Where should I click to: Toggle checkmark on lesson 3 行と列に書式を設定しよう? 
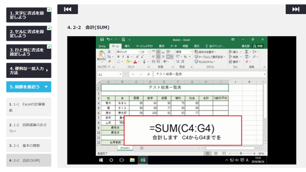coord(49,47)
